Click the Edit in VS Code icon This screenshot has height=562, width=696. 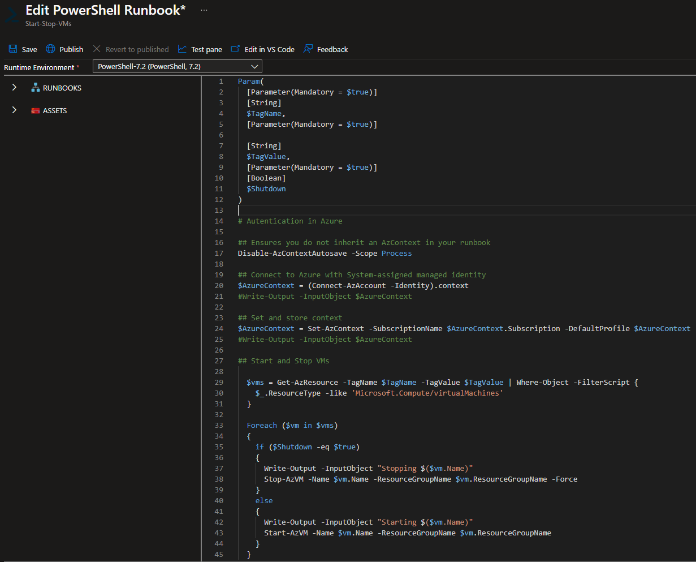[x=235, y=49]
